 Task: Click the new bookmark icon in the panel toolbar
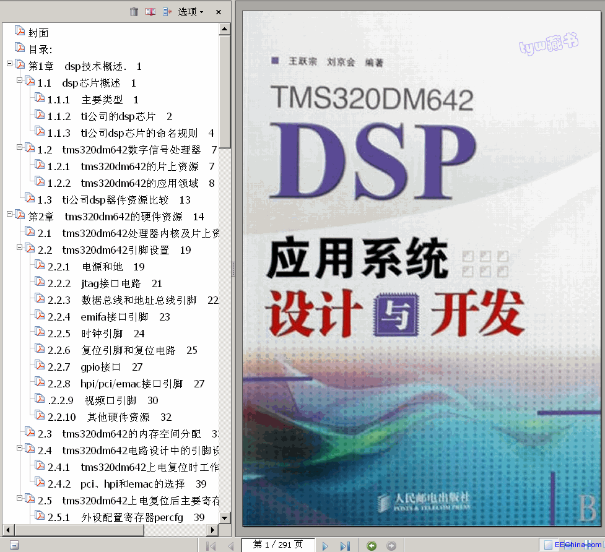150,12
